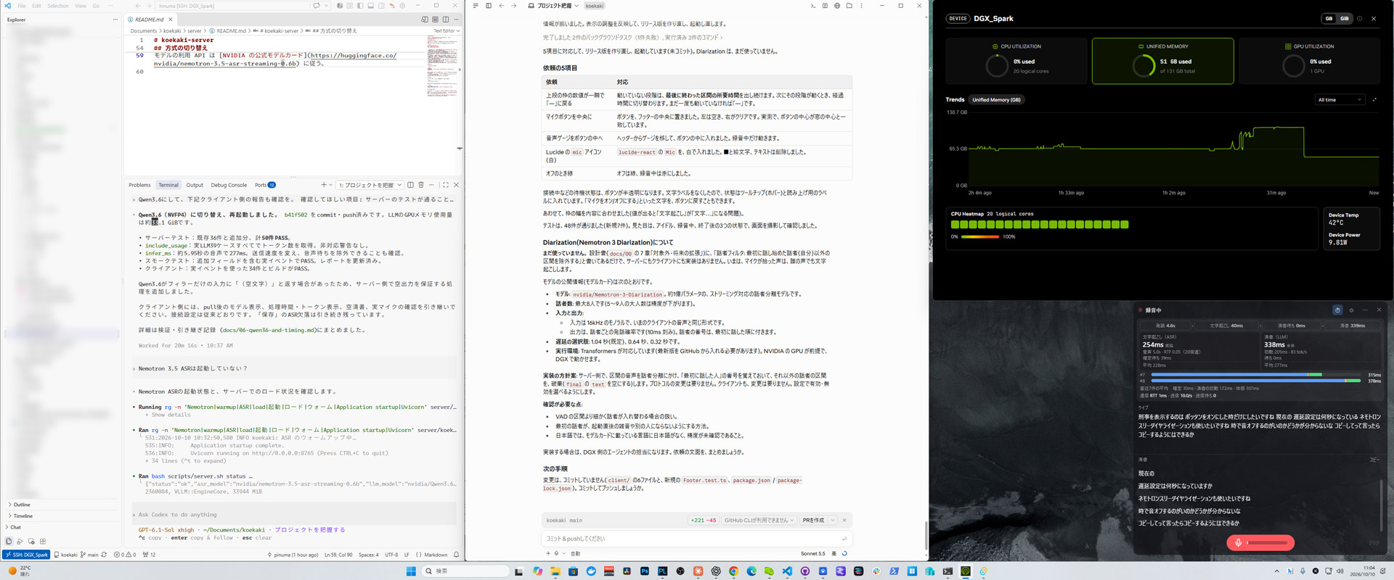Switch the memory unit to GiB
Image resolution: width=1394 pixels, height=580 pixels.
click(x=1345, y=19)
